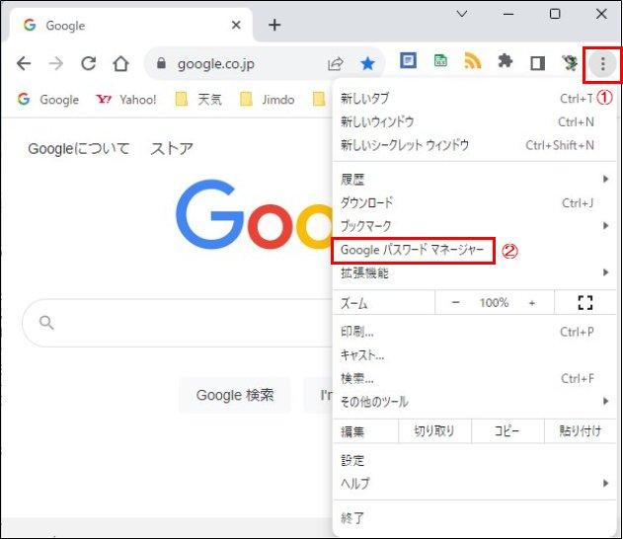
Task: Open Chrome three-dot menu button
Action: tap(602, 63)
